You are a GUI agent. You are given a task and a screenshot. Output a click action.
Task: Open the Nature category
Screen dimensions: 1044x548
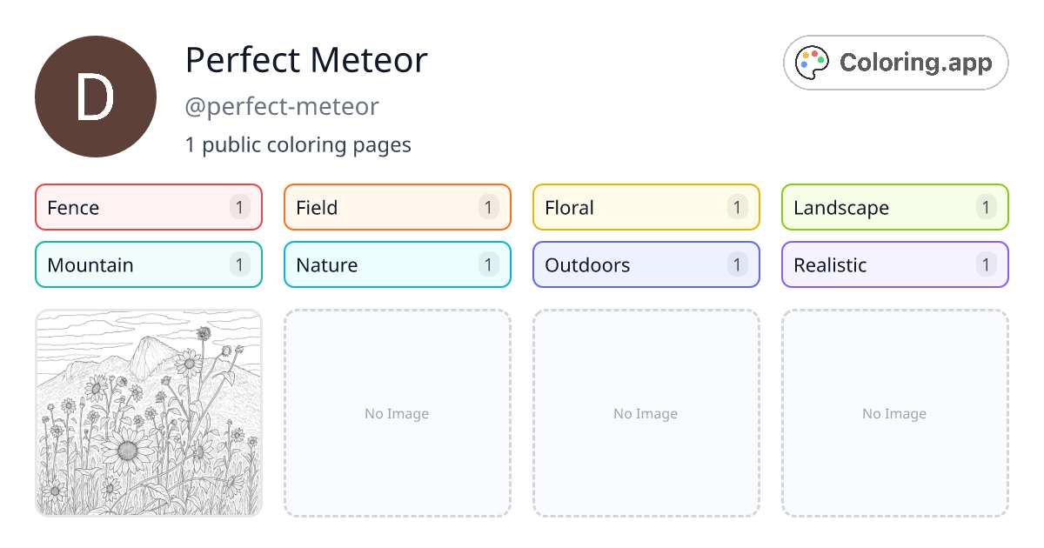click(x=397, y=264)
